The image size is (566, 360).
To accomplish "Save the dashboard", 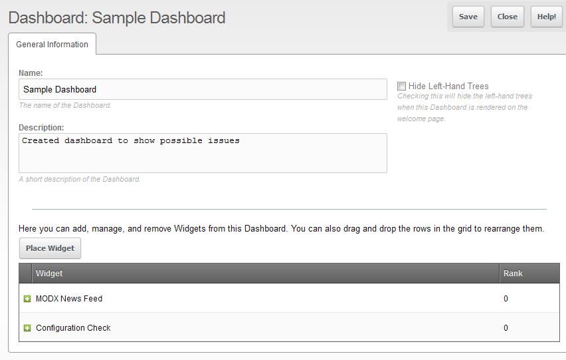I will tap(468, 17).
